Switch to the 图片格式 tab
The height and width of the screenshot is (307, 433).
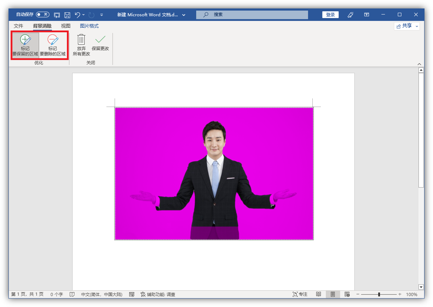point(89,26)
